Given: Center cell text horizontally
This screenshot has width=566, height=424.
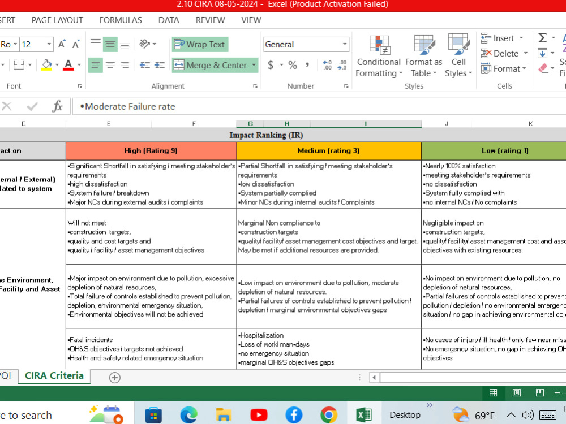Looking at the screenshot, I should [110, 65].
